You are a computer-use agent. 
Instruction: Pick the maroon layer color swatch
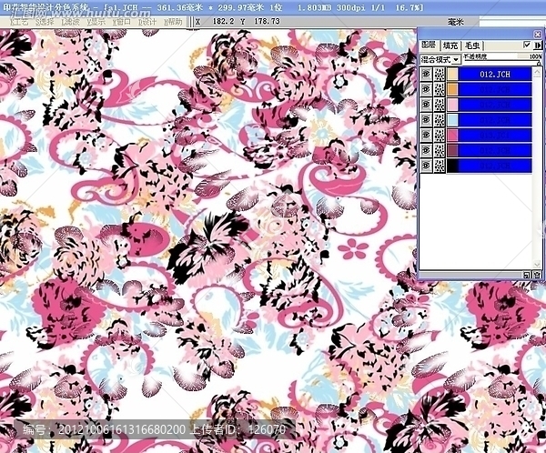pyautogui.click(x=452, y=151)
